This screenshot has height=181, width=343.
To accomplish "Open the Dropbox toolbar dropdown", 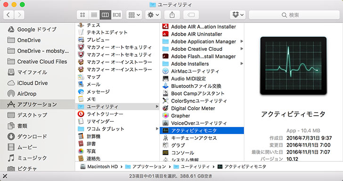I will click(x=238, y=15).
